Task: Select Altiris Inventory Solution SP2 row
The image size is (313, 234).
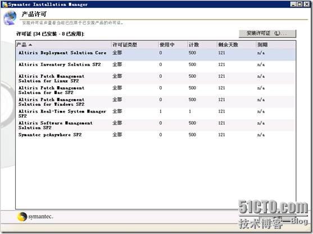Action: (156, 66)
